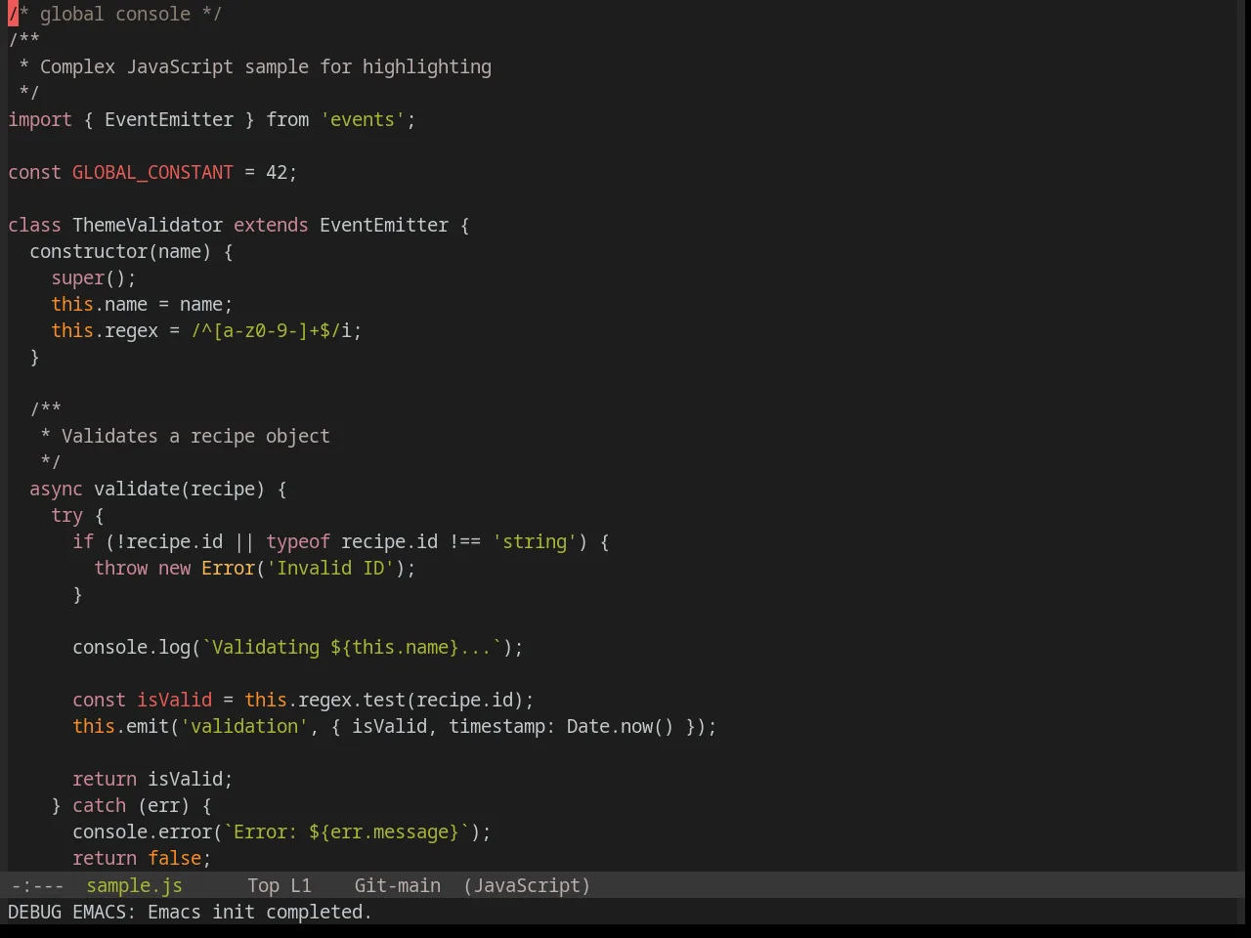Image resolution: width=1251 pixels, height=938 pixels.
Task: Click 'Date.now()' call
Action: pyautogui.click(x=621, y=726)
